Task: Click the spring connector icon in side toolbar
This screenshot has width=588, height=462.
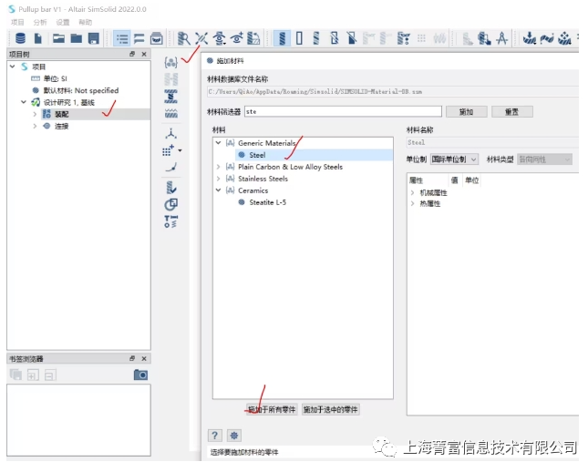Action: pos(171,97)
